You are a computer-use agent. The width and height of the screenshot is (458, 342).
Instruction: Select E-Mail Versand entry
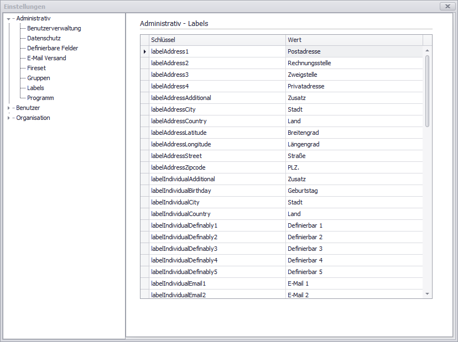[x=46, y=58]
